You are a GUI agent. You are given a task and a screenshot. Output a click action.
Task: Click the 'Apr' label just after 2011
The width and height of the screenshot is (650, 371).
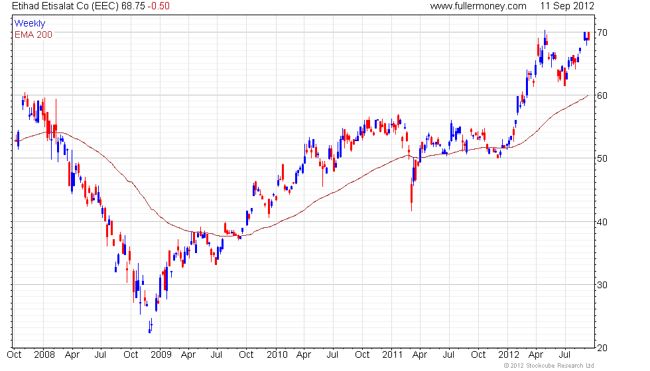(420, 355)
